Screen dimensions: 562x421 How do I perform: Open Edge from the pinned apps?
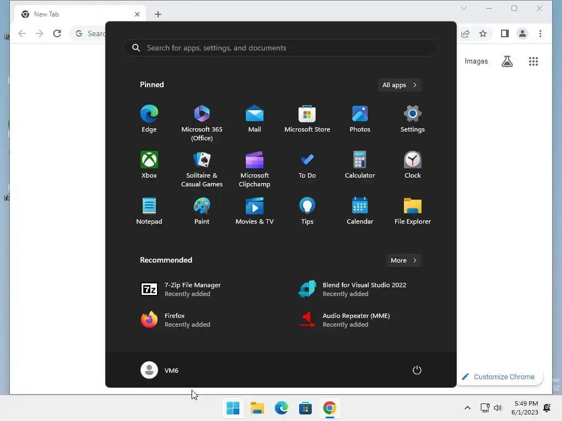(x=149, y=119)
